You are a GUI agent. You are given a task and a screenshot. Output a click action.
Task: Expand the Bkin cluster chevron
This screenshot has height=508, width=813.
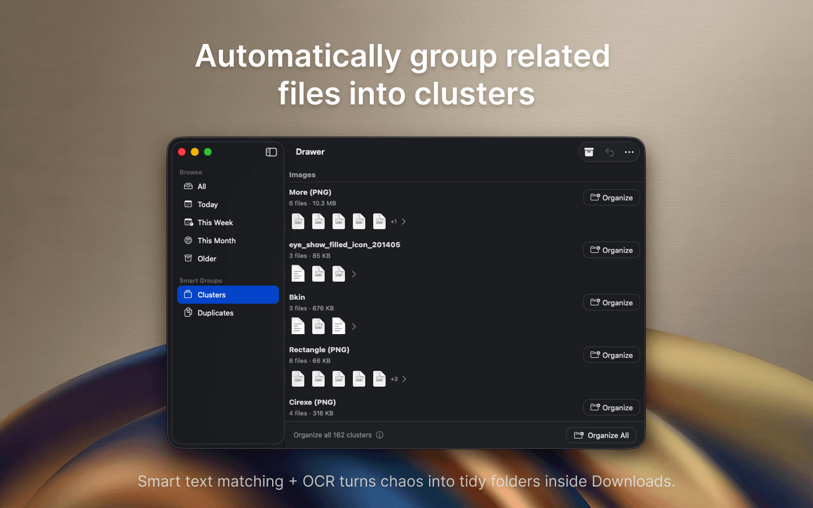354,326
